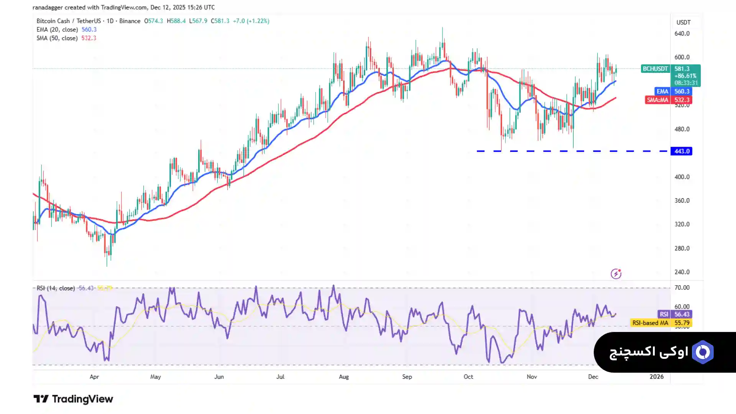Viewport: 736px width, 414px height.
Task: Click the EMA 560.3 blue axis label
Action: (x=673, y=91)
